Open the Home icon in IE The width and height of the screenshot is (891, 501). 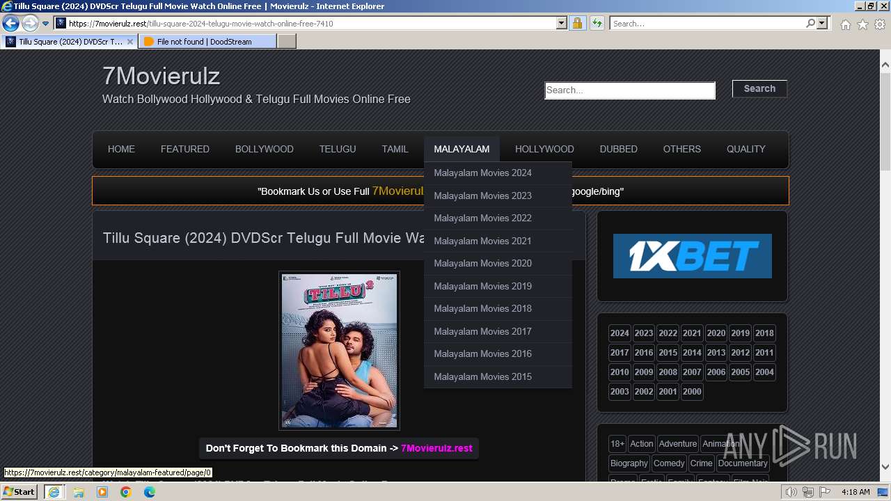click(845, 24)
